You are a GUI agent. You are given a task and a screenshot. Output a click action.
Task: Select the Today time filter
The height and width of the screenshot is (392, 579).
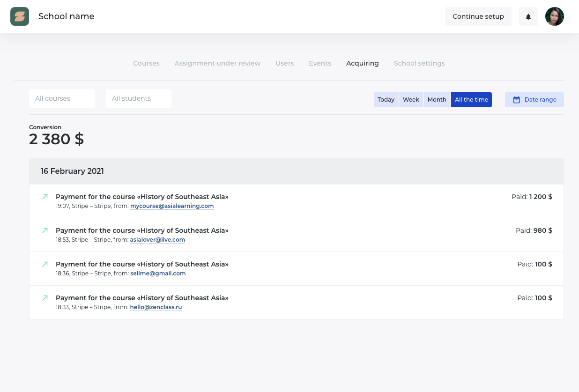pos(386,100)
